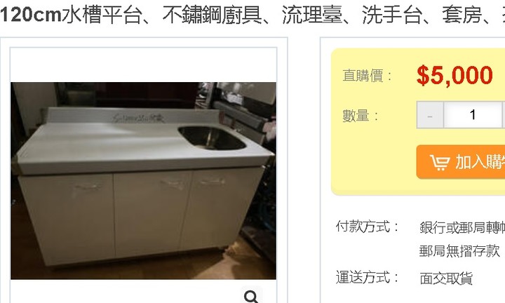This screenshot has height=303, width=505.
Task: Select the 面交取貨 shipping text
Action: tap(446, 278)
